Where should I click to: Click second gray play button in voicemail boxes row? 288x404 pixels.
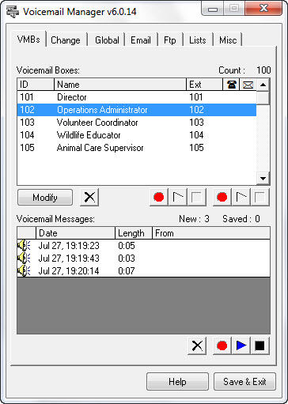[x=241, y=197]
